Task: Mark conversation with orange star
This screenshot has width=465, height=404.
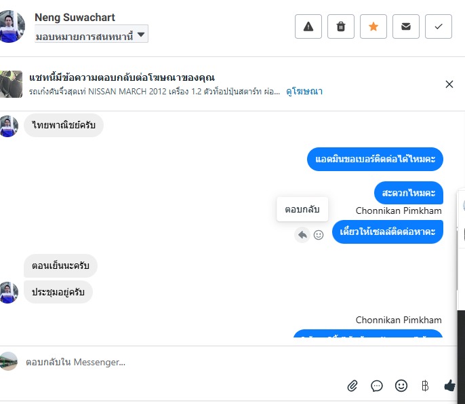Action: (373, 26)
